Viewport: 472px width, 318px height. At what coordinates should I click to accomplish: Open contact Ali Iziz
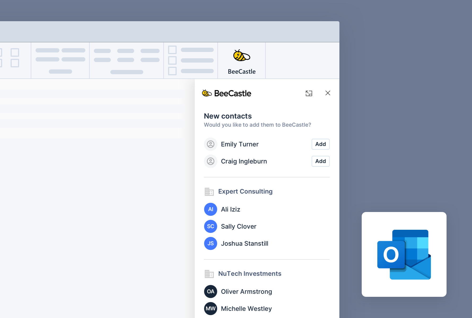230,209
